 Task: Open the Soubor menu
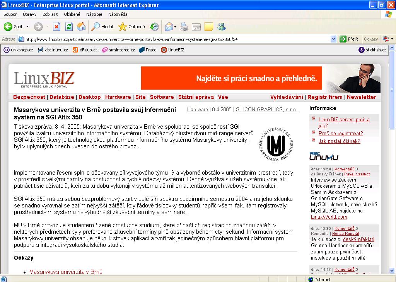click(x=10, y=14)
